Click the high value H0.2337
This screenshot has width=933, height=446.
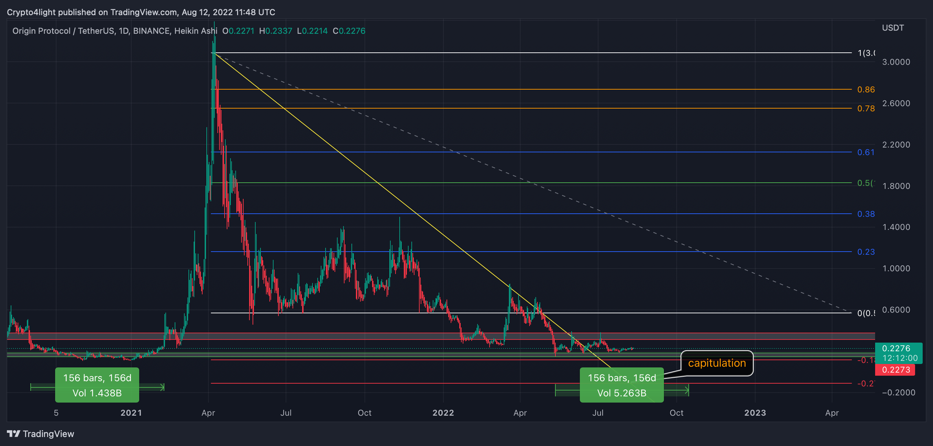[x=276, y=31]
